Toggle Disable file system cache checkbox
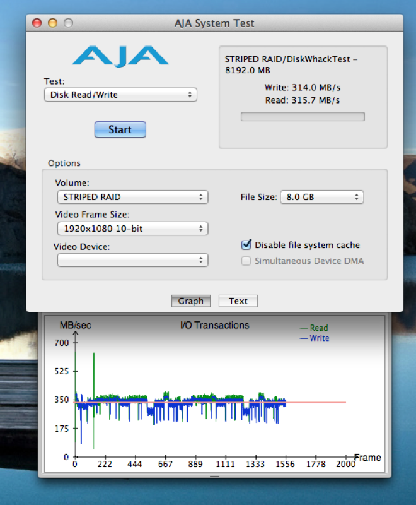Image resolution: width=416 pixels, height=505 pixels. (x=247, y=245)
